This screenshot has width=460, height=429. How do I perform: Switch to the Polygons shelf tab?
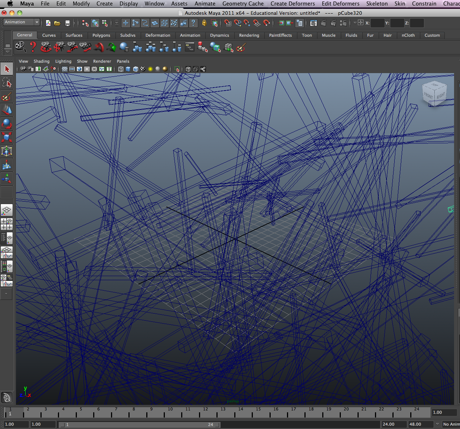click(101, 35)
